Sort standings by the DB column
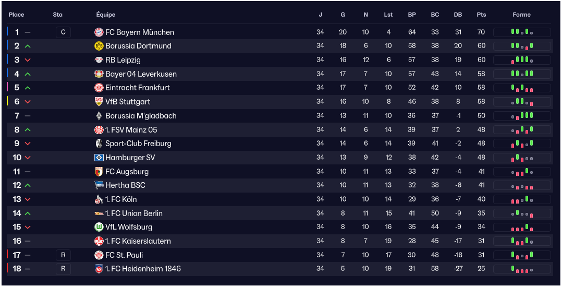562x286 pixels. coord(458,15)
